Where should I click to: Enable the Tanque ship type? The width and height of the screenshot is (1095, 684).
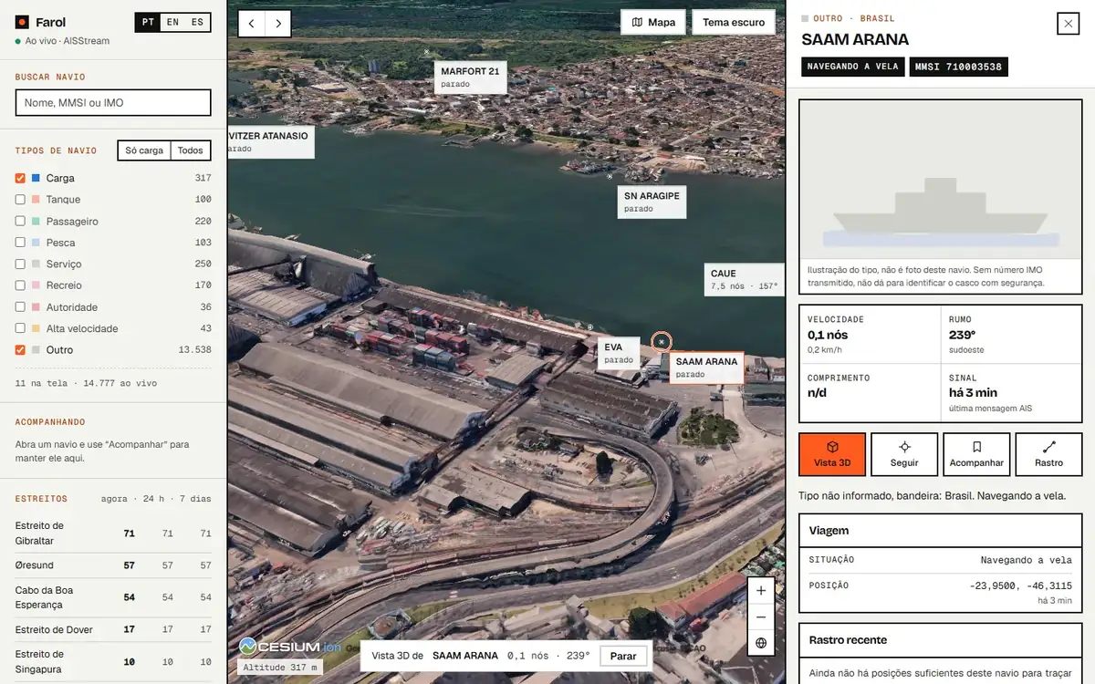(x=20, y=199)
